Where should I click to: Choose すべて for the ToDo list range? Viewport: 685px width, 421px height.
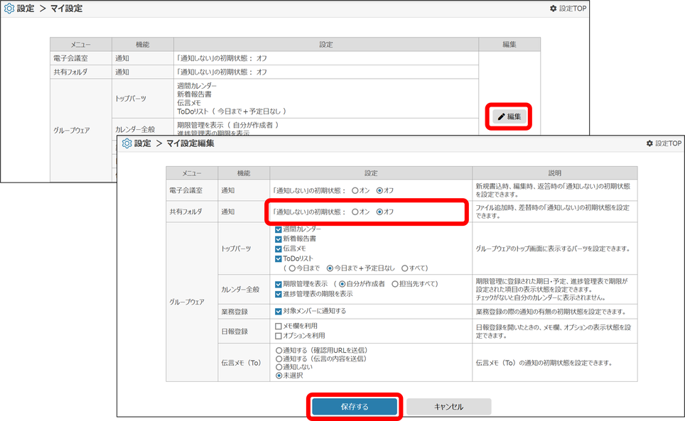tap(405, 268)
